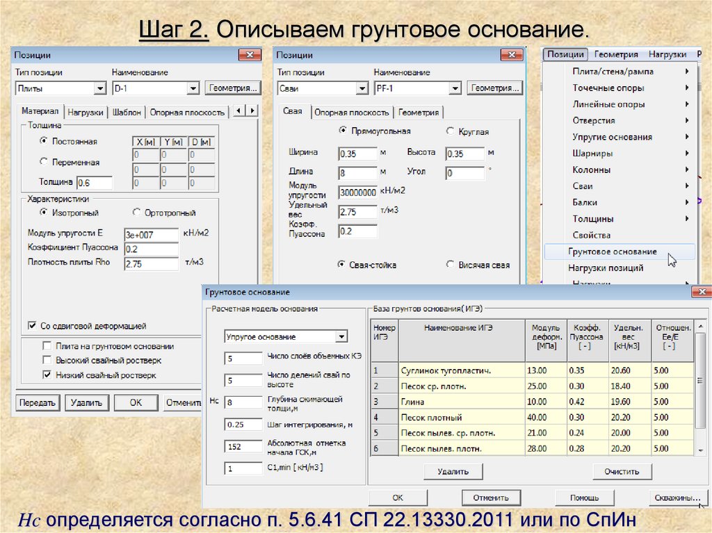Open Геометрия menu in menu bar
This screenshot has width=712, height=533.
(616, 54)
